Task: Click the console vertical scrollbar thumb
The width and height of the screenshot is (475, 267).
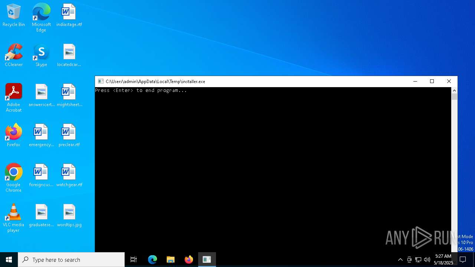Action: point(454,97)
